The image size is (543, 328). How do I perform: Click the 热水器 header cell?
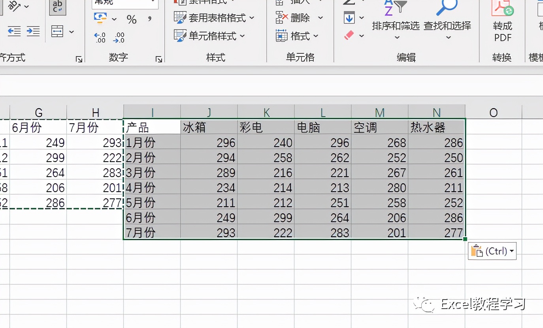coord(437,127)
